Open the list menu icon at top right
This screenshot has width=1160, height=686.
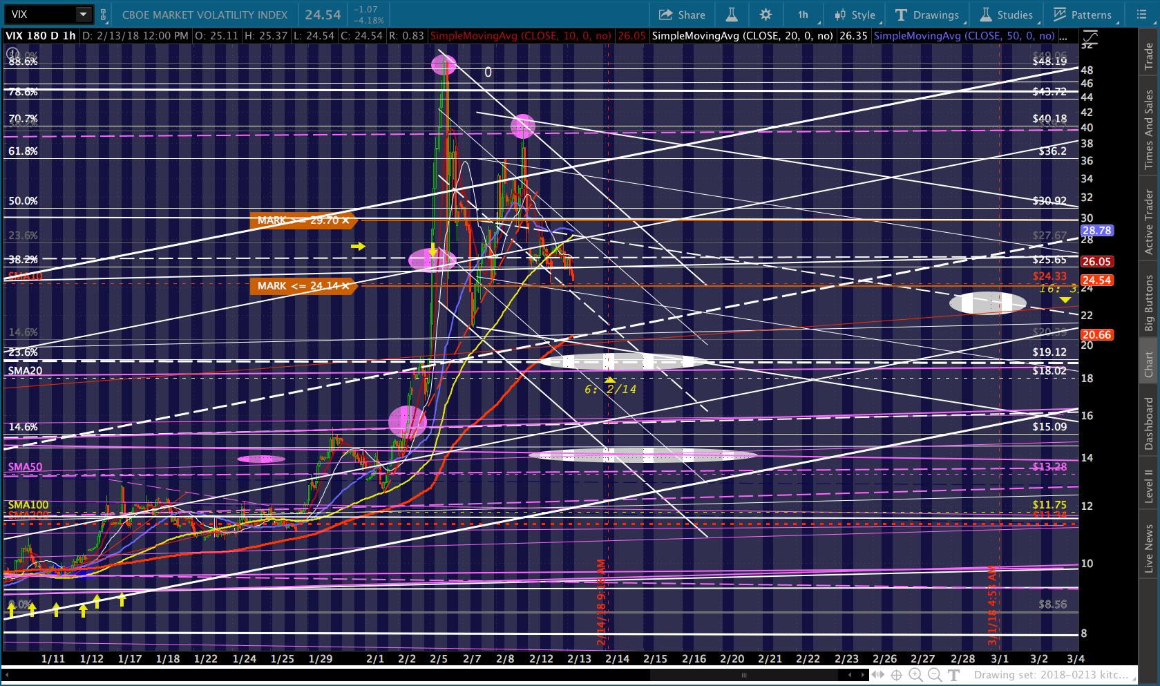coord(1141,15)
